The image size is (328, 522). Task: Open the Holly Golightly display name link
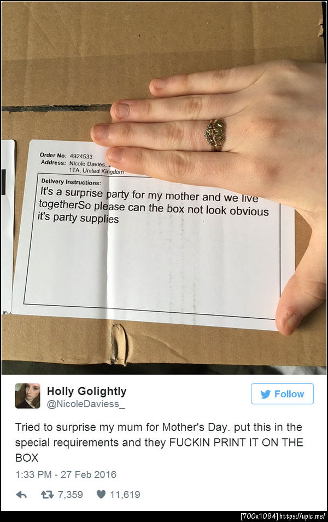[87, 391]
